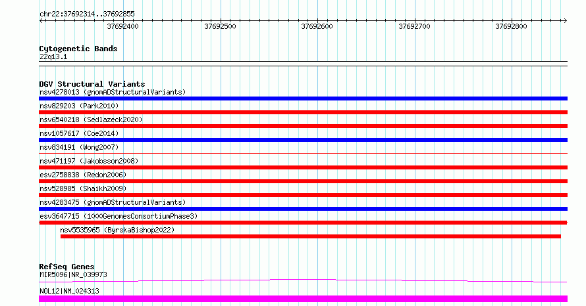Click the 37692600 ruler position label
The height and width of the screenshot is (306, 586).
317,26
